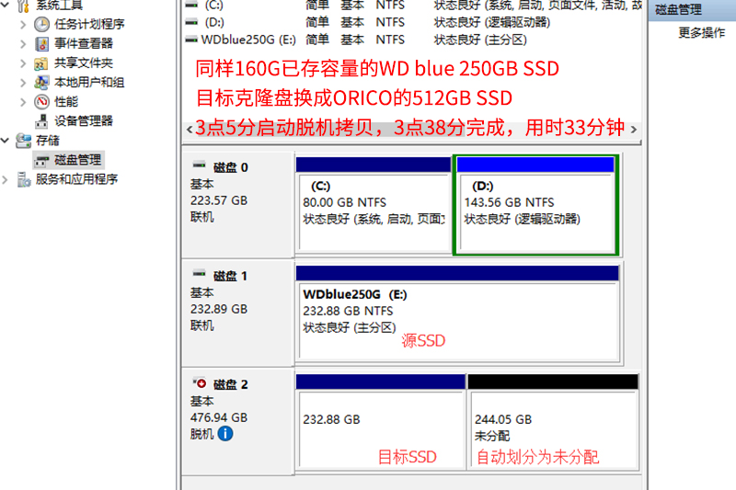Click the 232.89 GB size text
Viewport: 736px width, 490px height.
pyautogui.click(x=219, y=310)
